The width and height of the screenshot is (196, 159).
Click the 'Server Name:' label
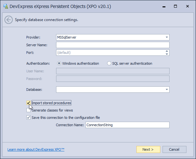coord(37,45)
